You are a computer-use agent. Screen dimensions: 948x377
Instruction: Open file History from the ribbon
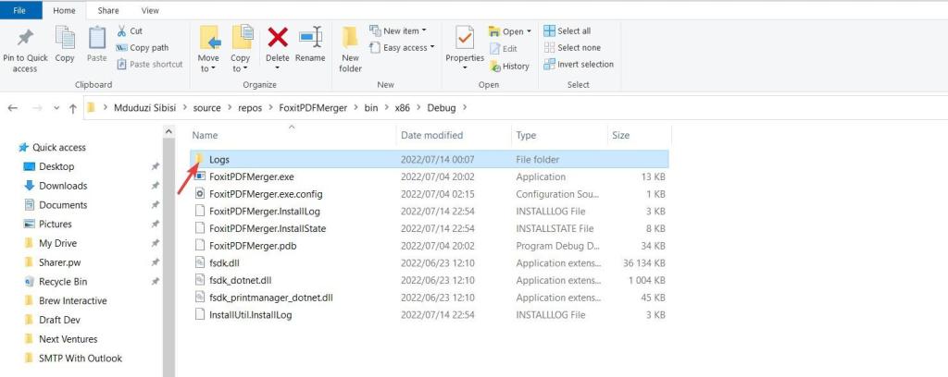click(509, 67)
